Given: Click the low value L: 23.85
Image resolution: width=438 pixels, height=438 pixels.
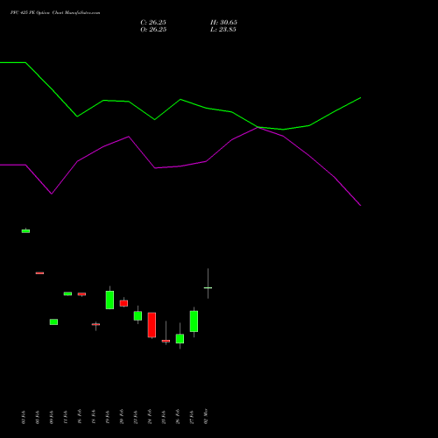Looking at the screenshot, I should tap(223, 30).
